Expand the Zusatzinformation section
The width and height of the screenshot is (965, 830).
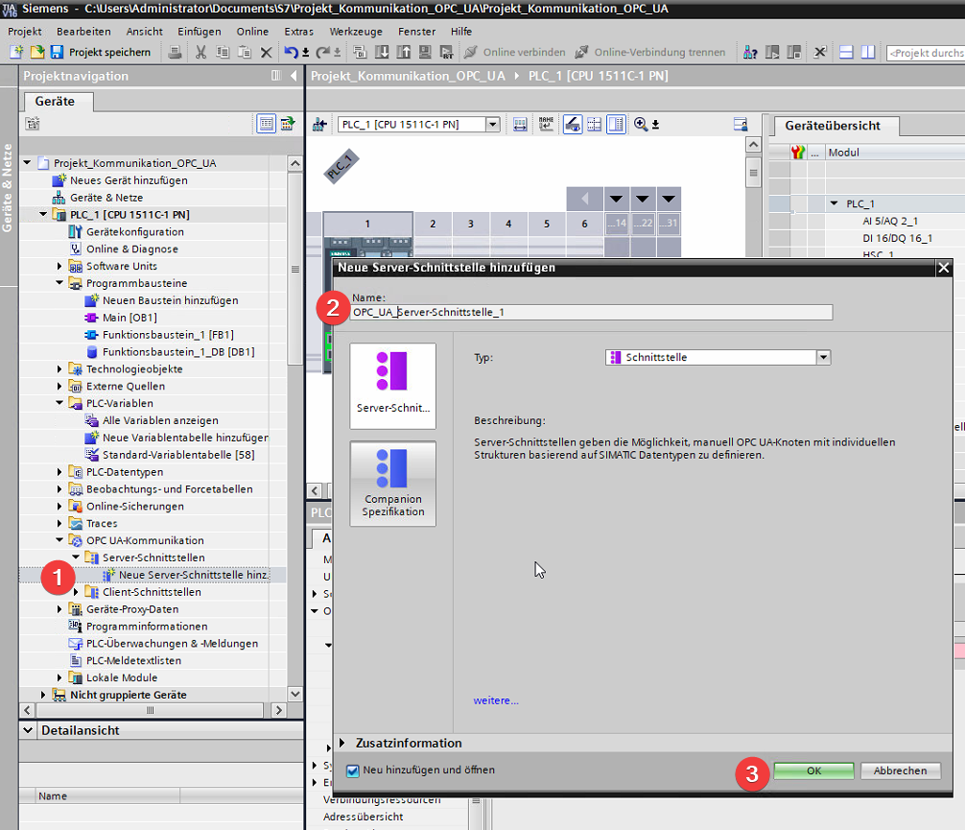(x=342, y=744)
